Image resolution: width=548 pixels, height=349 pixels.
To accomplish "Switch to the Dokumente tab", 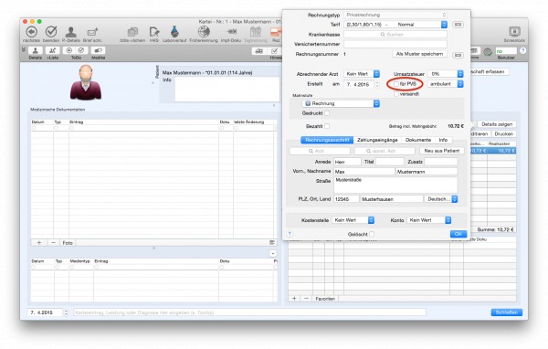I will point(418,140).
